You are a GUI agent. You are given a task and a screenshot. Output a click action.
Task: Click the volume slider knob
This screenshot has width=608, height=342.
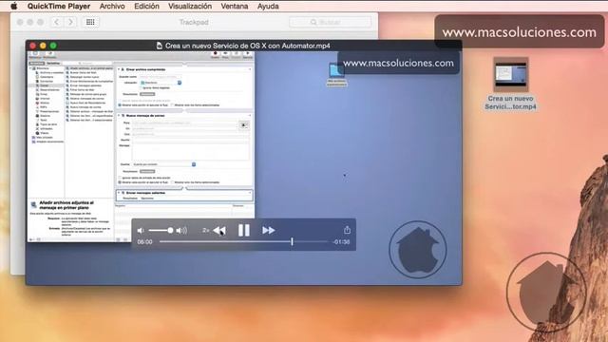click(x=170, y=230)
